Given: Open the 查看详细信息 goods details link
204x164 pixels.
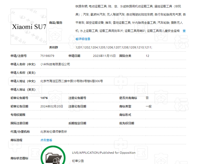Looking at the screenshot, I should tap(83, 39).
